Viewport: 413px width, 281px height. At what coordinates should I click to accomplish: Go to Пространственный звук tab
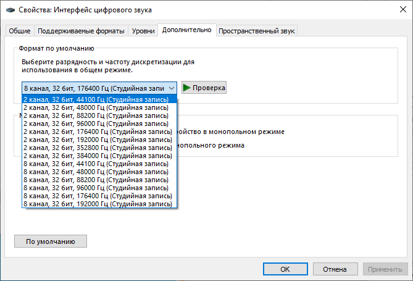coord(257,31)
